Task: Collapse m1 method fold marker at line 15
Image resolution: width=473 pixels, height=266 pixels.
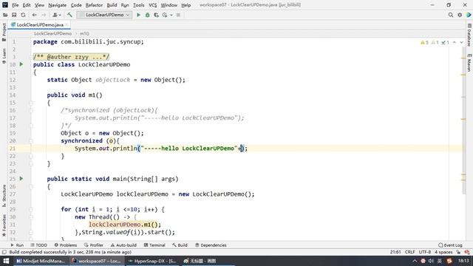Action: coord(31,103)
